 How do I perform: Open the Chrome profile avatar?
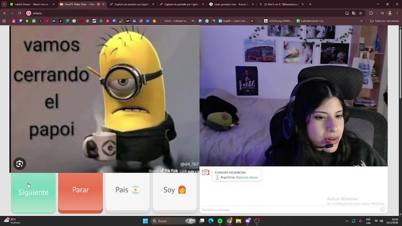(390, 13)
